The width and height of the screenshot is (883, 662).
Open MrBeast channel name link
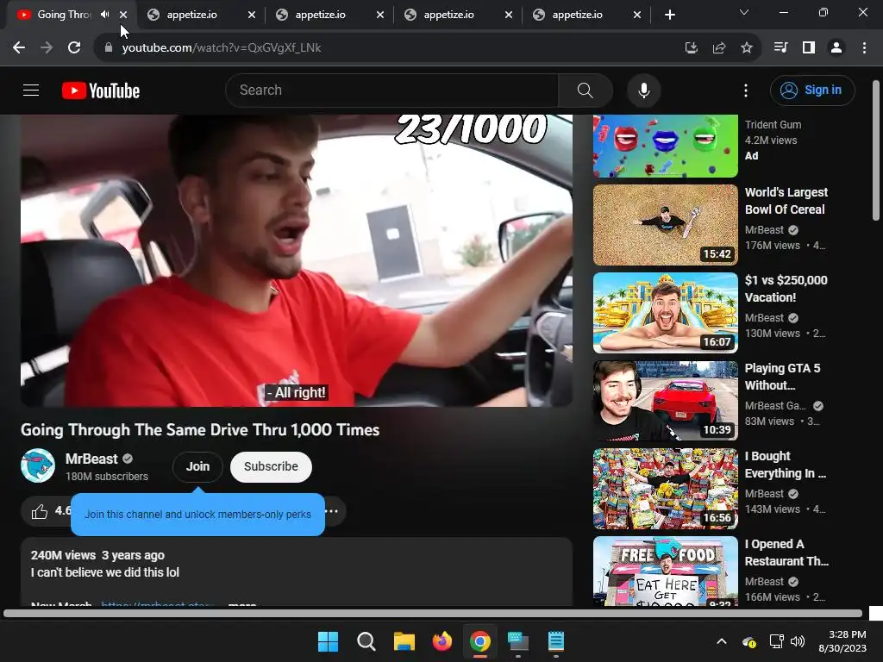(x=91, y=459)
